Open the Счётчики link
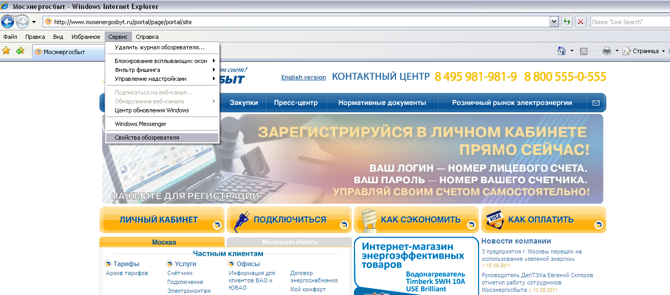 tap(180, 273)
